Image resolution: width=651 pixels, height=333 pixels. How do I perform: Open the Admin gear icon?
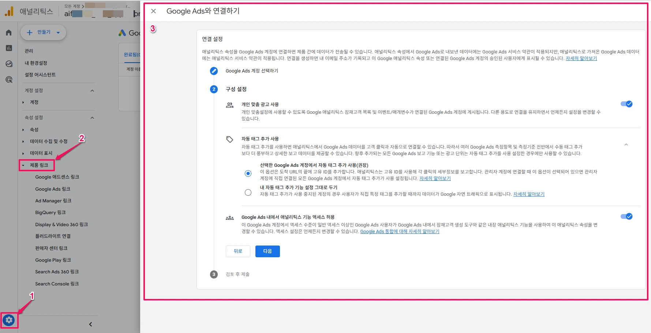(9, 320)
